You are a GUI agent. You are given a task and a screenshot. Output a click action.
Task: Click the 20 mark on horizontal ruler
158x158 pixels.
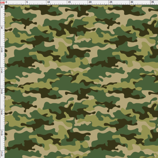coord(90,2)
